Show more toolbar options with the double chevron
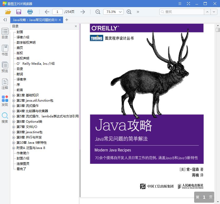This screenshot has width=220, height=204. coord(138,12)
